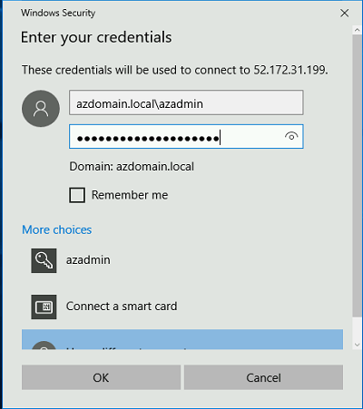The height and width of the screenshot is (409, 363).
Task: Click the vertical scrollbar thumb
Action: click(357, 176)
